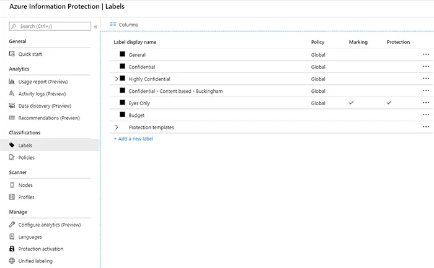Focus the Search (Ctrl+/) field
Viewport: 434px width, 268px height.
click(x=50, y=26)
